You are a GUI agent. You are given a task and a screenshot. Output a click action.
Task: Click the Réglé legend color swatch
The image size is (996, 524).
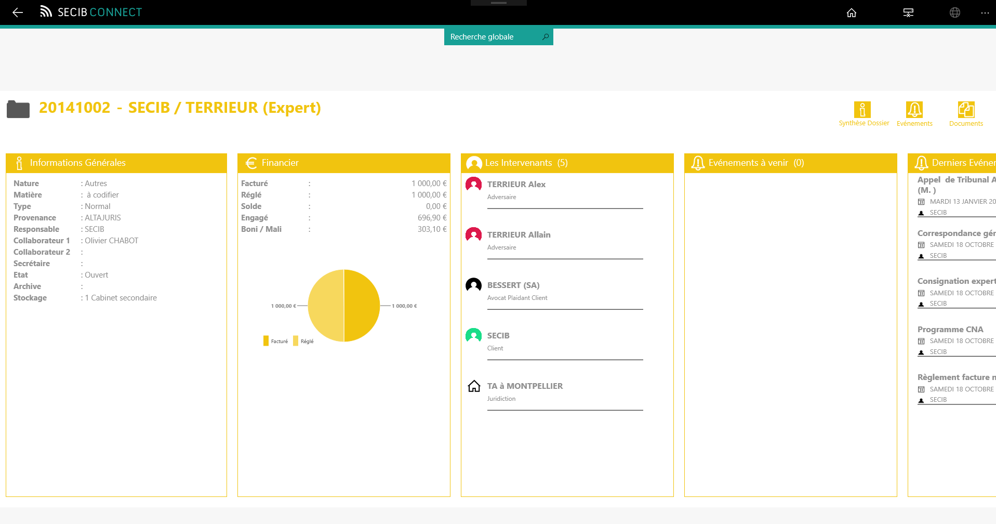pos(296,341)
